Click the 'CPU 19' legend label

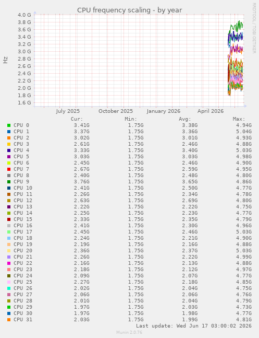click(x=23, y=244)
